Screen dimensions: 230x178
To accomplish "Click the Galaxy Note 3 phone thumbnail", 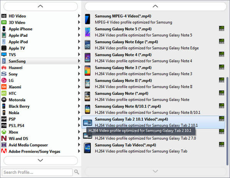I will 87,70.
